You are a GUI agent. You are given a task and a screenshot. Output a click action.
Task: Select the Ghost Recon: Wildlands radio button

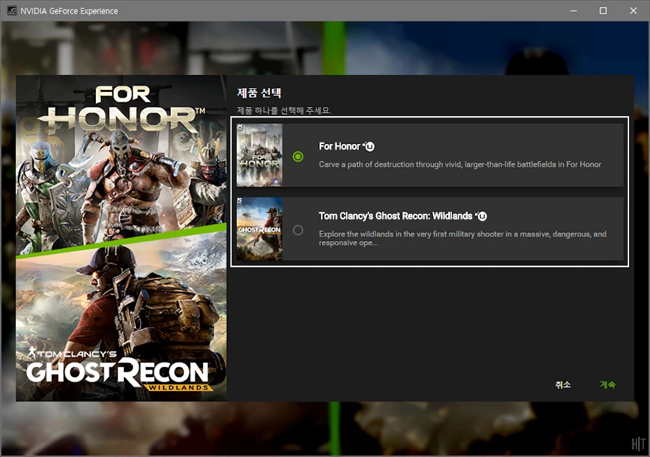(298, 230)
